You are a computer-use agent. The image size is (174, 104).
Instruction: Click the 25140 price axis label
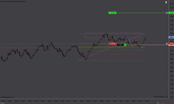pos(171,4)
